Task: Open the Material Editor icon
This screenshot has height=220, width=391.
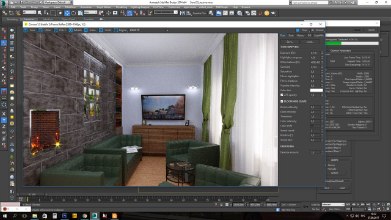Action: 239,13
